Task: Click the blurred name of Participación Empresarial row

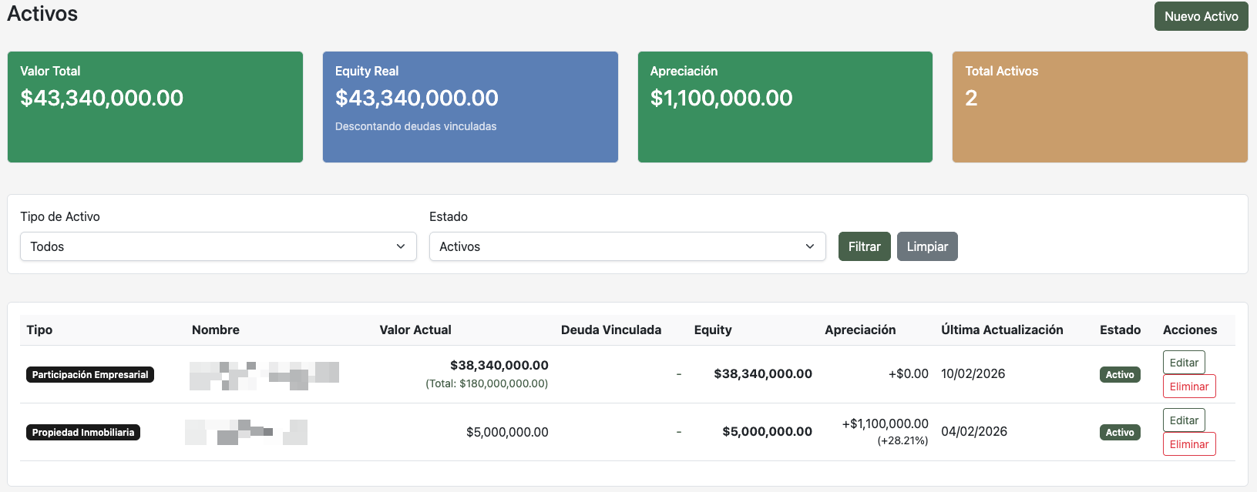Action: [264, 375]
